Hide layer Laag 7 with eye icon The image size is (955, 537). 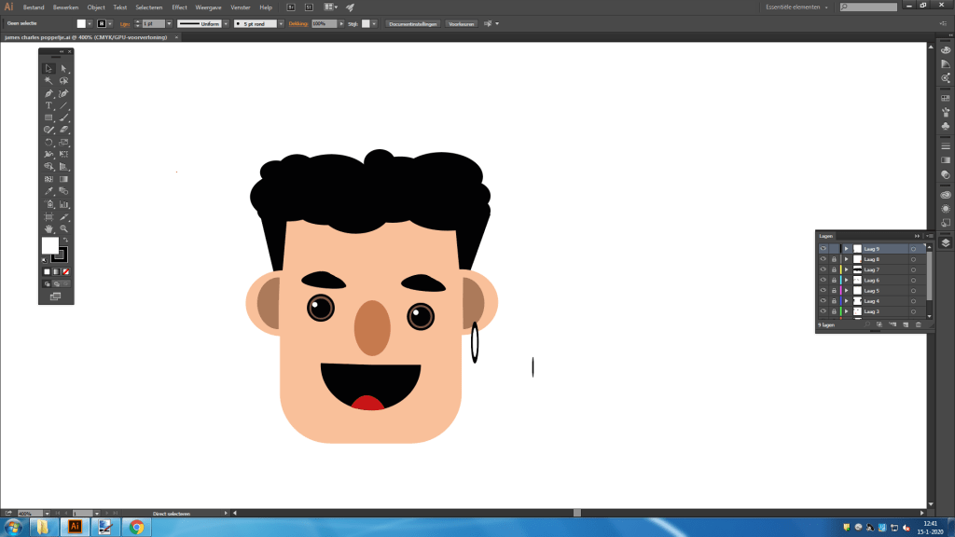pos(823,269)
